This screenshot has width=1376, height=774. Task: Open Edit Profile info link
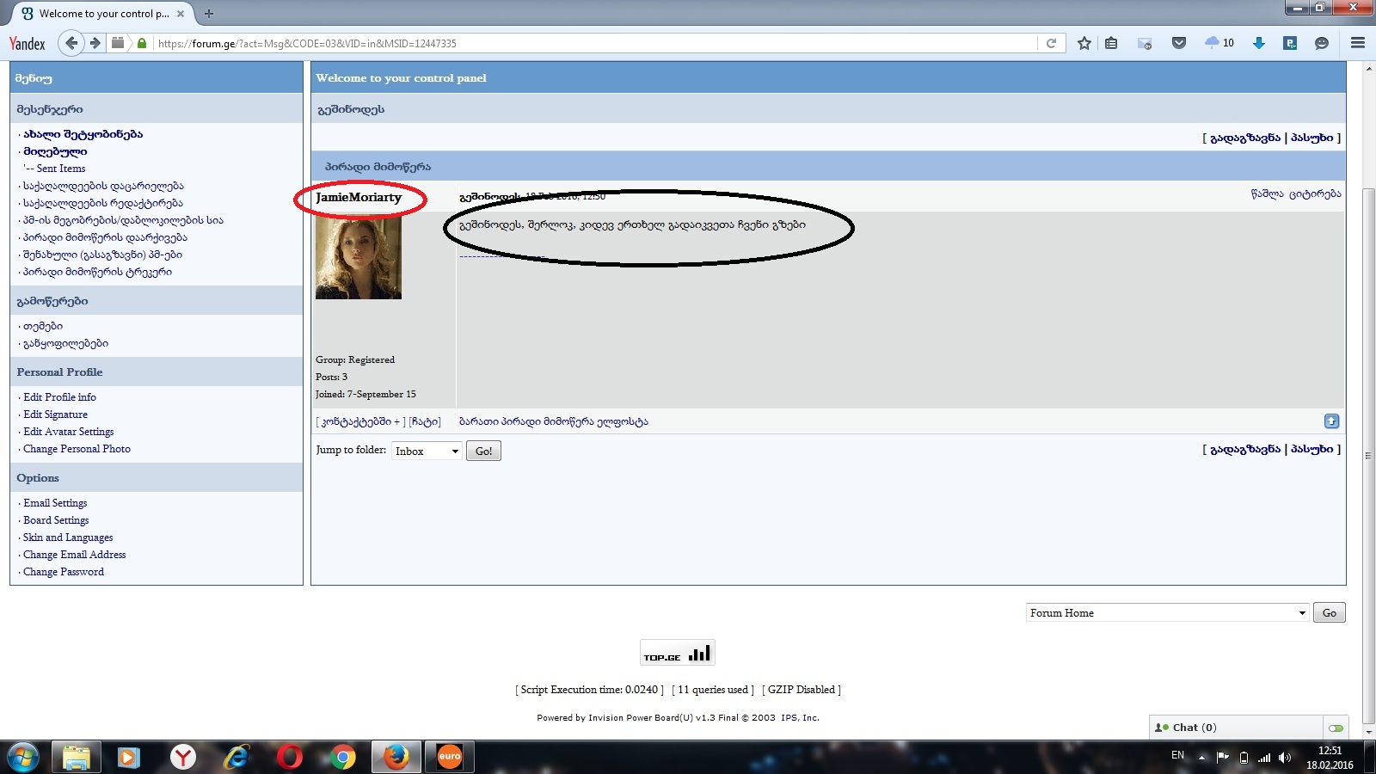(x=59, y=397)
